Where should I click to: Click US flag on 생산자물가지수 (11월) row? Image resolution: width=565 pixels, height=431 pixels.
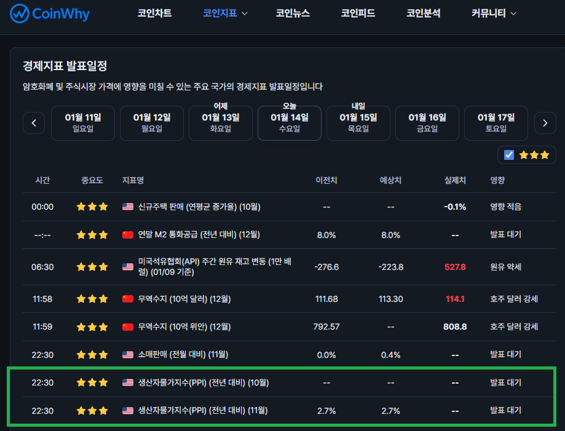[128, 410]
